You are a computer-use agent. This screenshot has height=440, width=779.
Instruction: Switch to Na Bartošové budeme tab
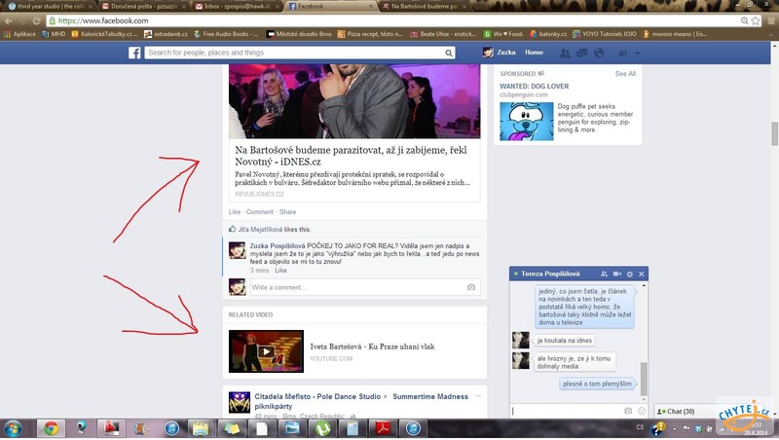[424, 7]
